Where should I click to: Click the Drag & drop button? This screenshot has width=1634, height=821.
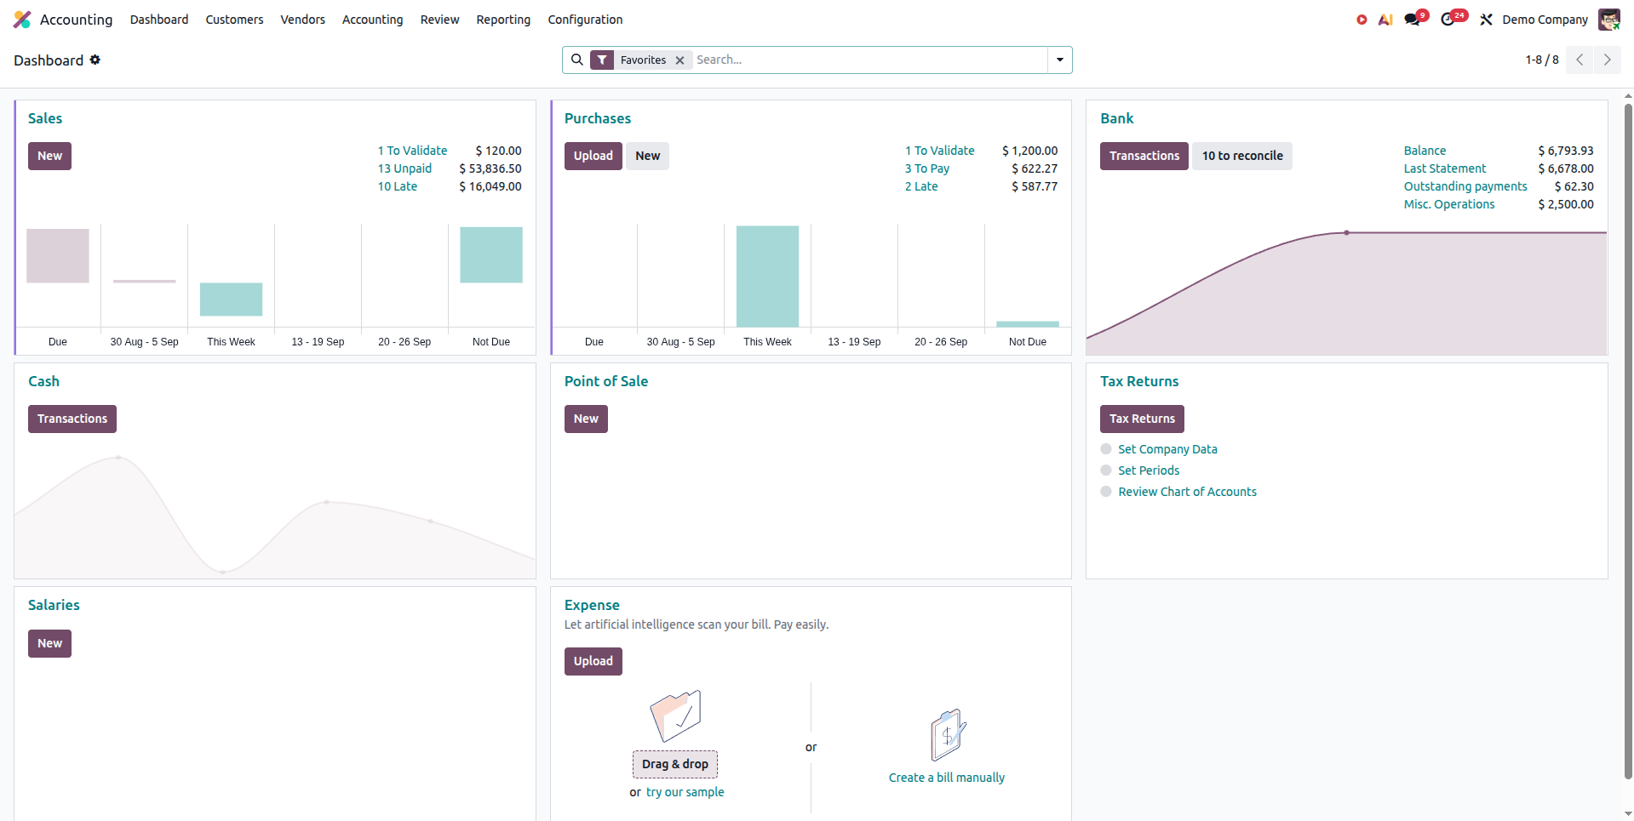[675, 764]
